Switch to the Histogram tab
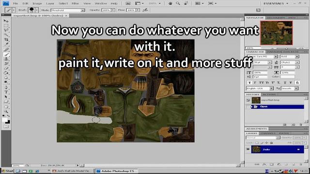Screen dimensions: 310x174 pyautogui.click(x=276, y=18)
